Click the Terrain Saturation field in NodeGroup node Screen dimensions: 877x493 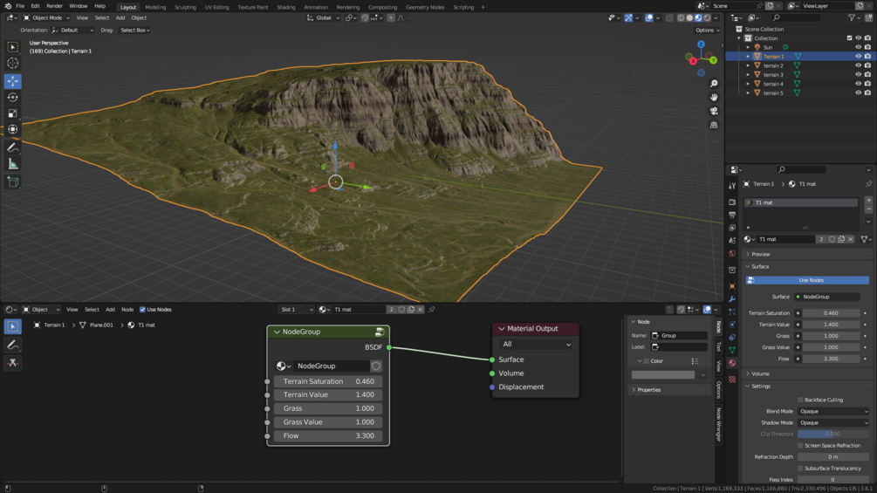coord(327,381)
